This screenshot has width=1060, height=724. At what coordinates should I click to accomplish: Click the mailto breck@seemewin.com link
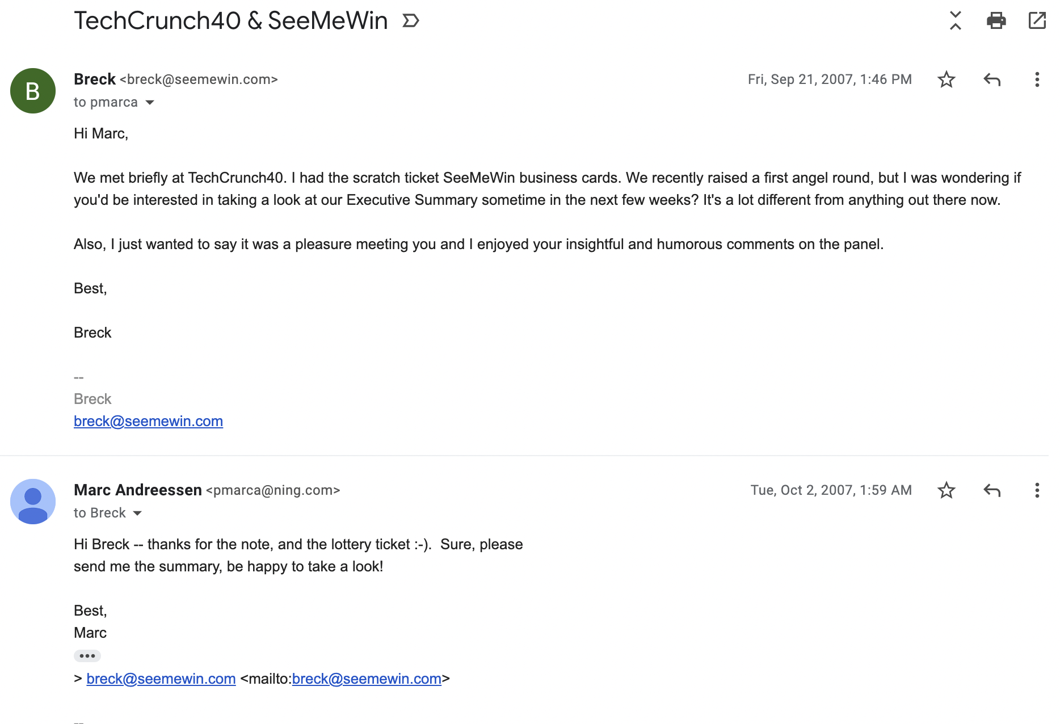[x=366, y=679]
